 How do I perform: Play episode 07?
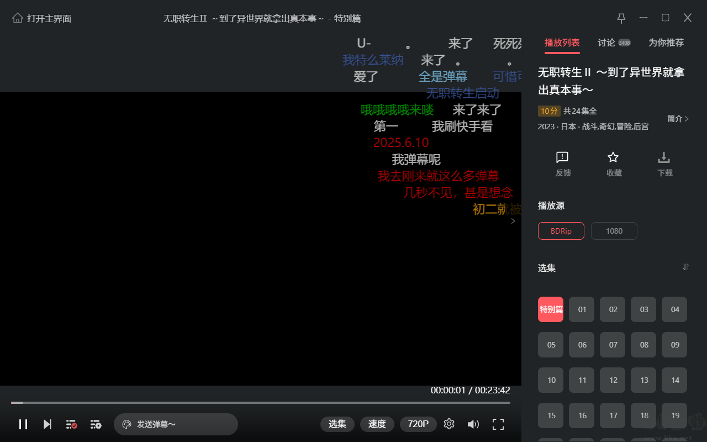pos(613,345)
